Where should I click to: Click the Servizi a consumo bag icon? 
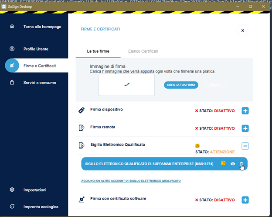coord(12,82)
